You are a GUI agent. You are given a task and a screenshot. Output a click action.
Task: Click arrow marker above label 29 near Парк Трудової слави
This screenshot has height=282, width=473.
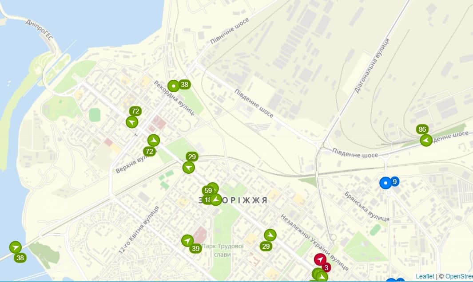pos(270,235)
